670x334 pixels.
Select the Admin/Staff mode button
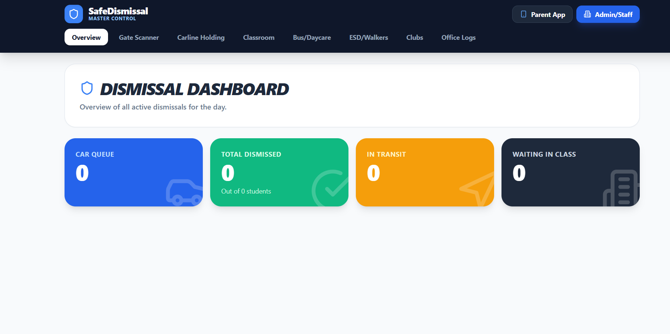click(608, 14)
